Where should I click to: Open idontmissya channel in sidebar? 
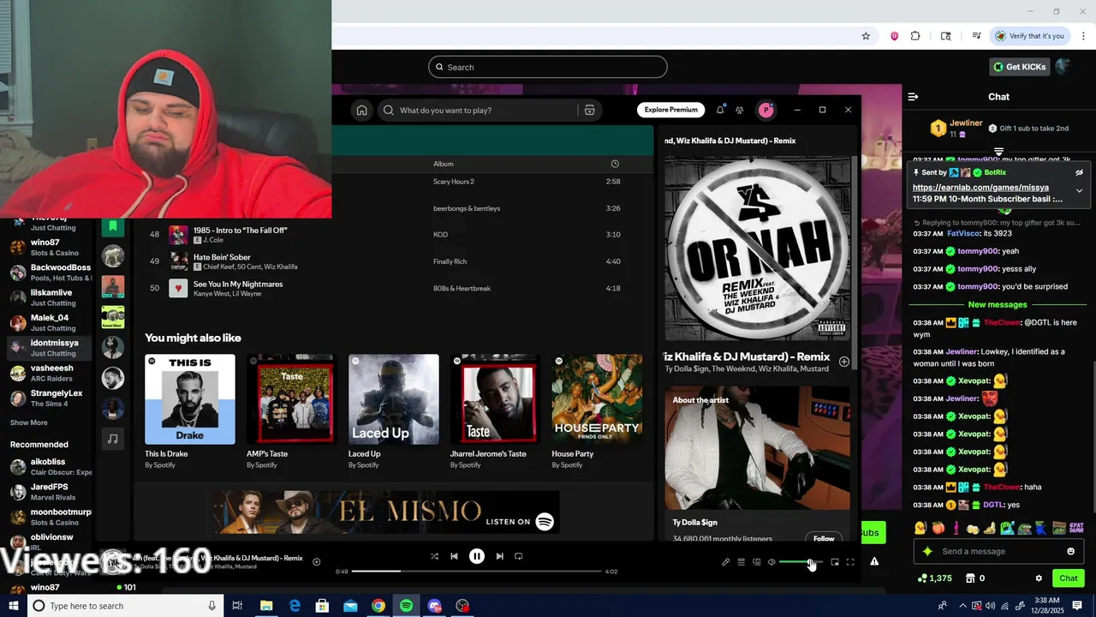(x=51, y=347)
